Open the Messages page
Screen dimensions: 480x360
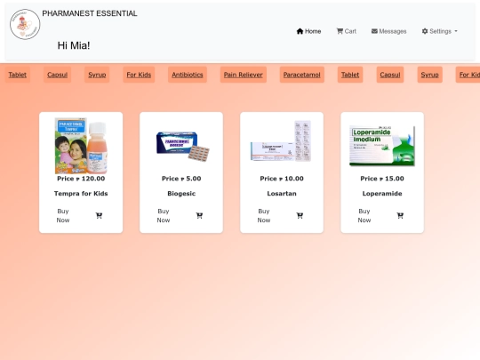pos(388,31)
